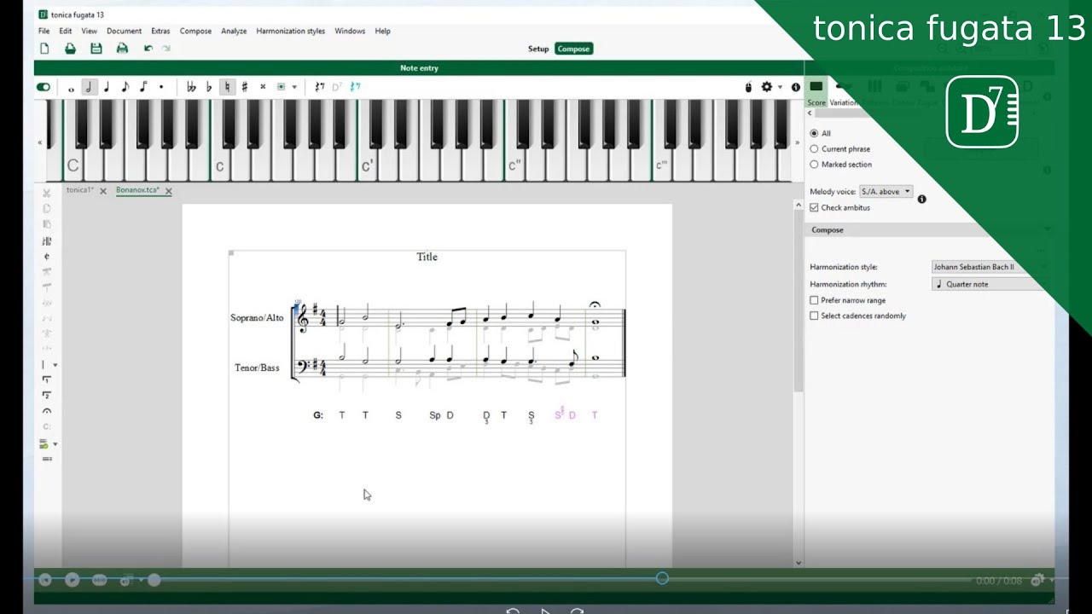Click the video progress scrubber handle
The height and width of the screenshot is (614, 1092).
662,578
